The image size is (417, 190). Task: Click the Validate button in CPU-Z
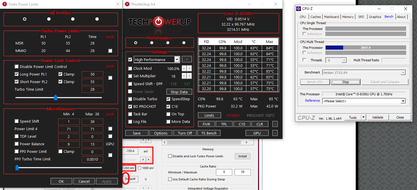coord(378,117)
